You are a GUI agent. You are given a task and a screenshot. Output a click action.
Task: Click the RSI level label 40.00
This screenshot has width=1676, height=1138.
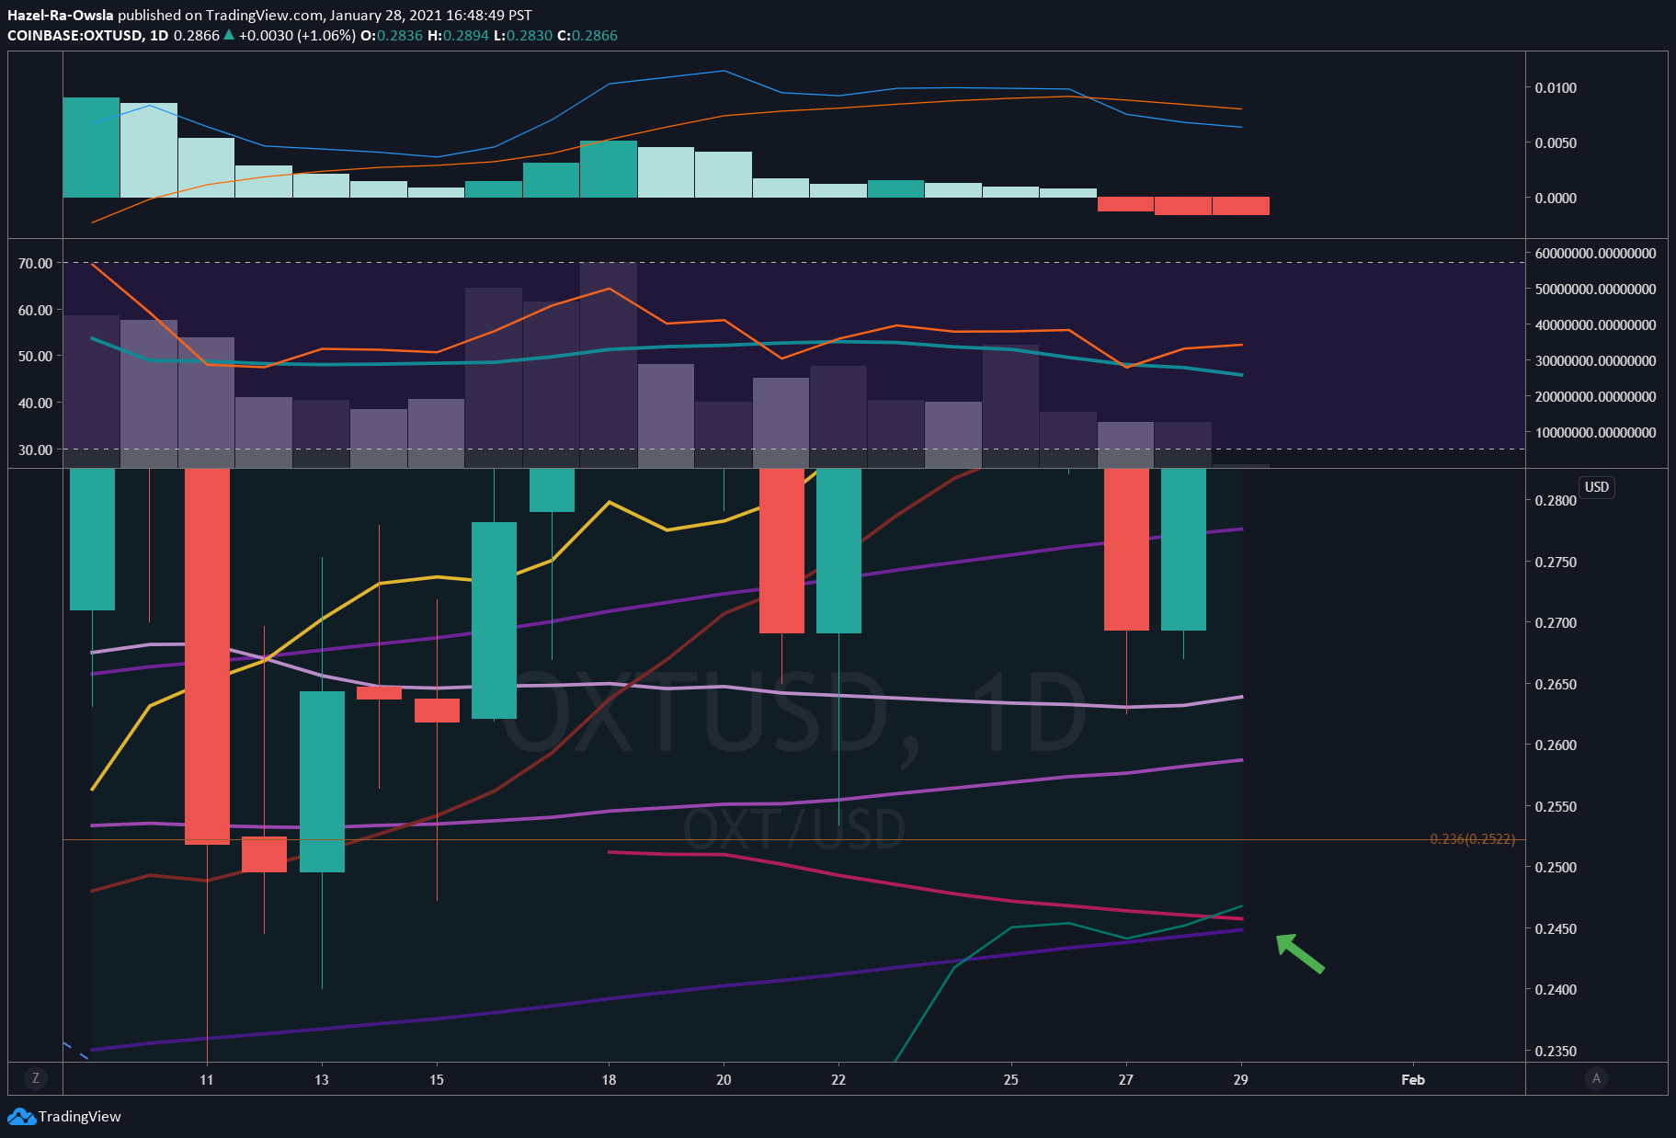click(35, 403)
